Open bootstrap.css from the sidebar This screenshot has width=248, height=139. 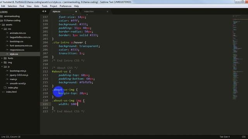click(16, 41)
